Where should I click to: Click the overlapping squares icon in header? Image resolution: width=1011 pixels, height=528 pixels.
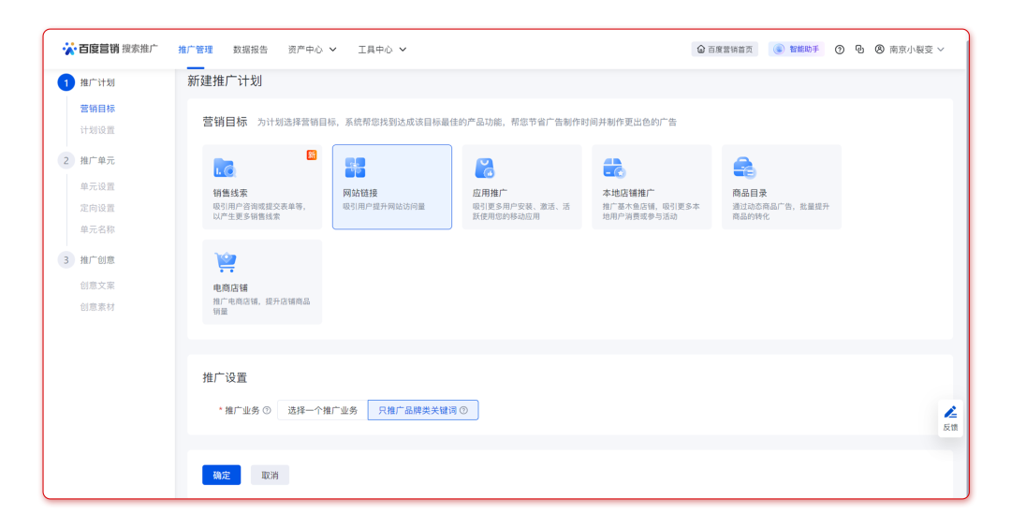(859, 50)
